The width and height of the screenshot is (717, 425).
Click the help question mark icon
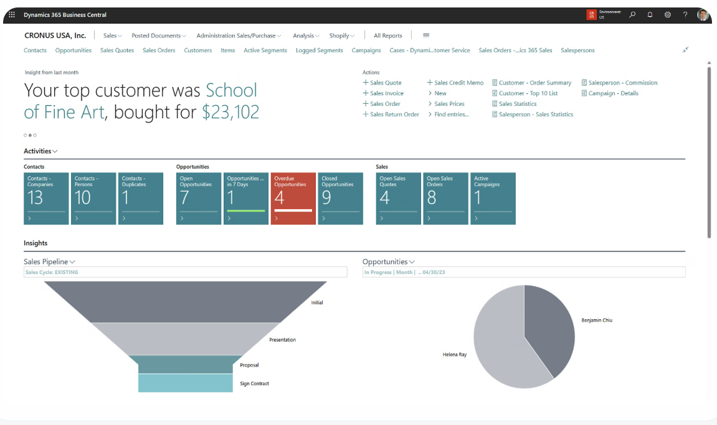(x=685, y=15)
